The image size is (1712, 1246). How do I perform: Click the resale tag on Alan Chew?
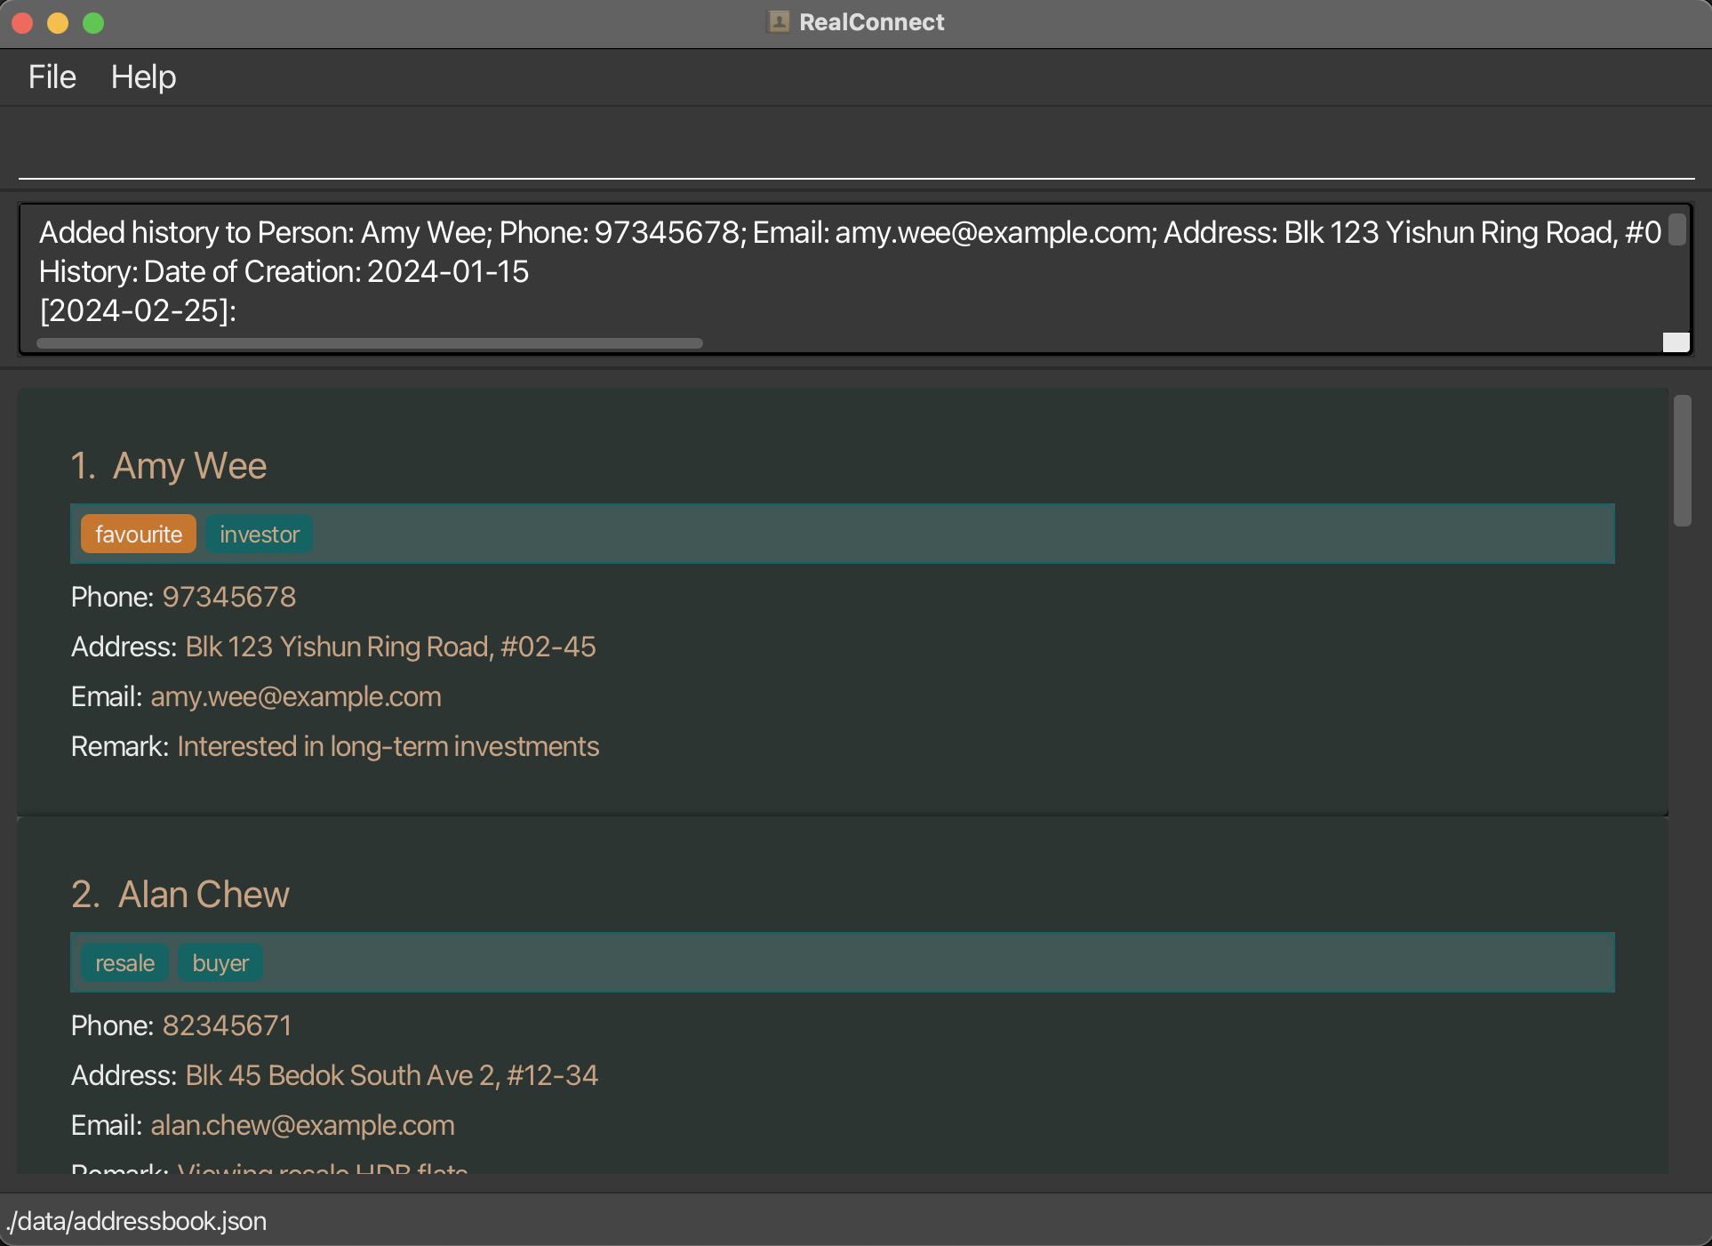click(125, 963)
